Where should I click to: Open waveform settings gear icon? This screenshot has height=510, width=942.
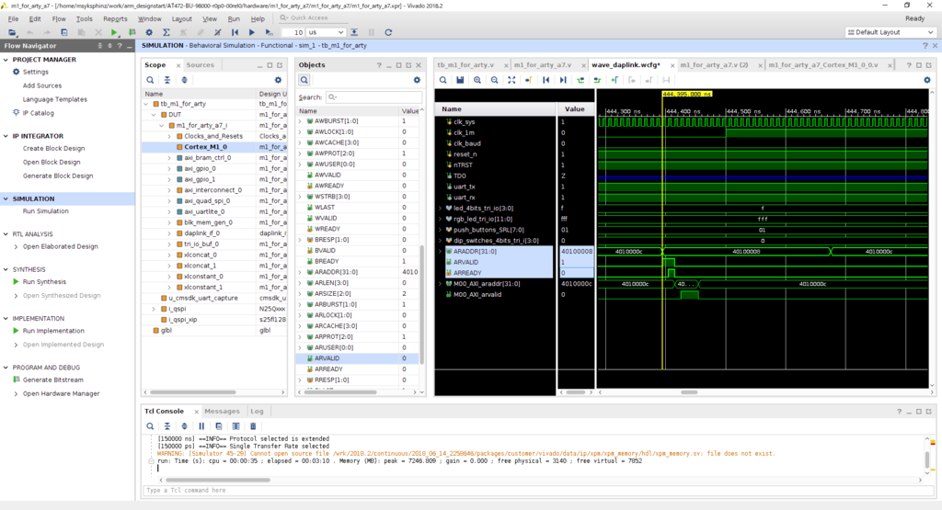[x=927, y=80]
